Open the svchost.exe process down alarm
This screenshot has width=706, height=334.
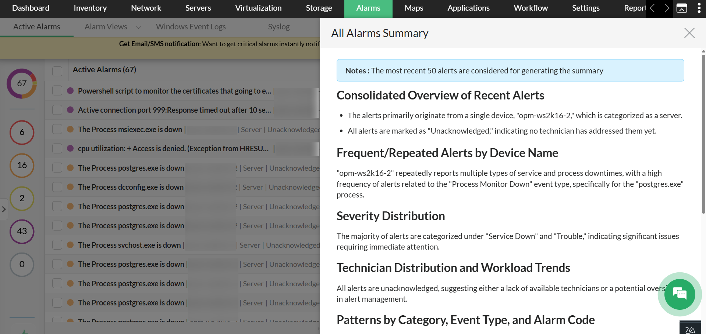130,245
